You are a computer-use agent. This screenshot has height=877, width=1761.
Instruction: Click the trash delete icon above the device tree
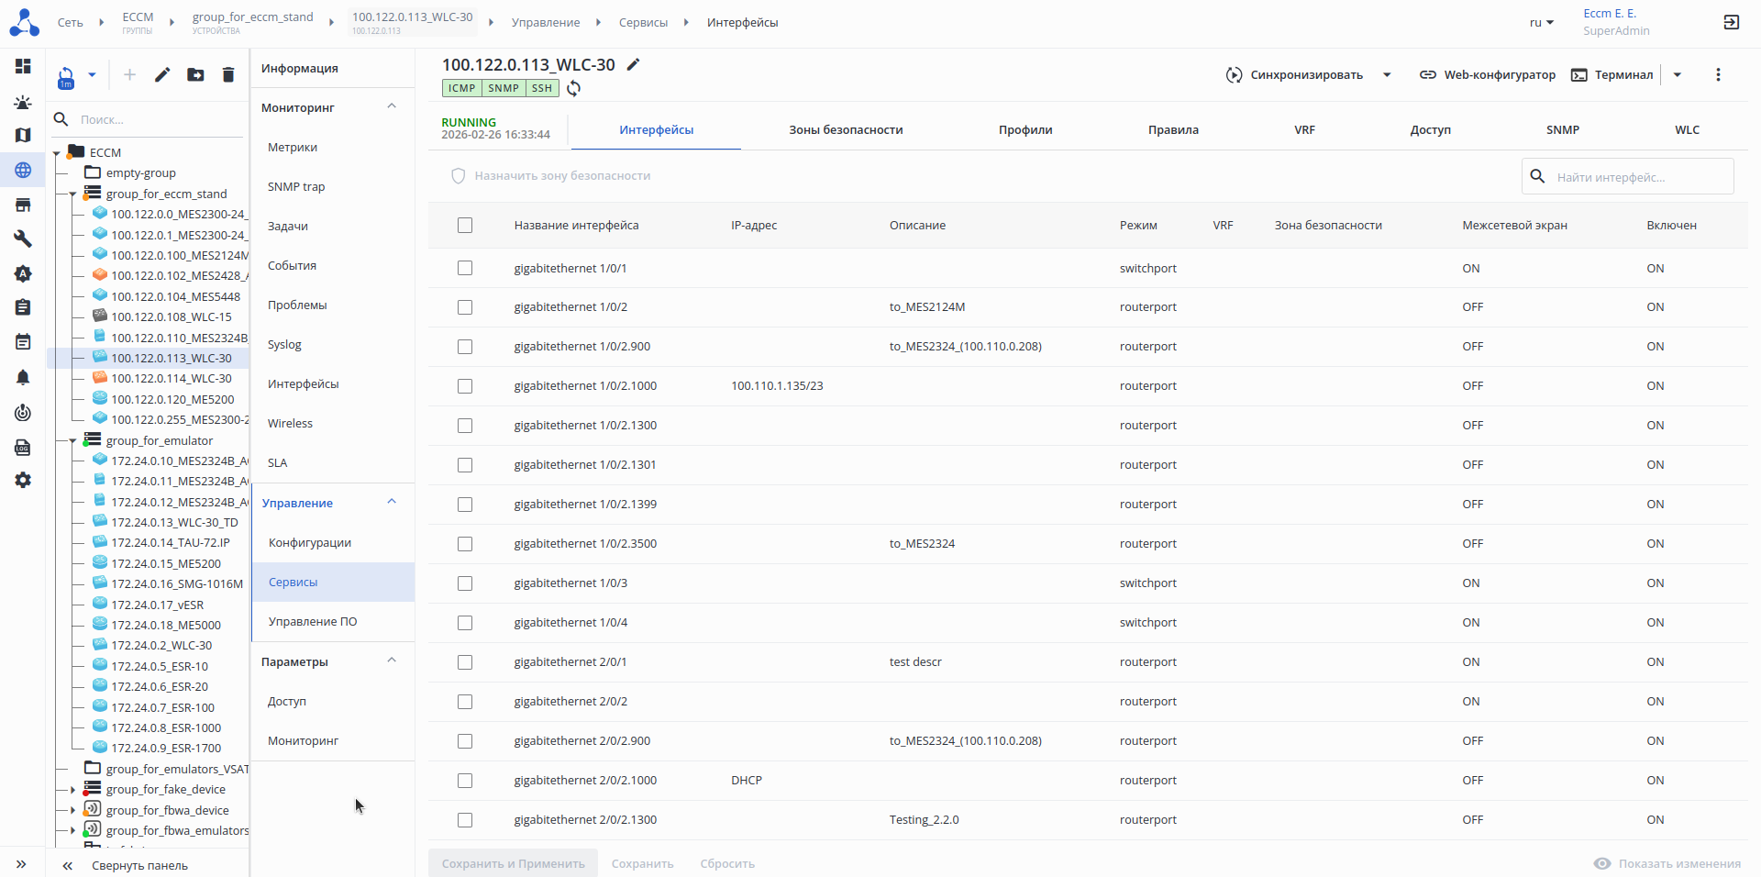click(228, 74)
